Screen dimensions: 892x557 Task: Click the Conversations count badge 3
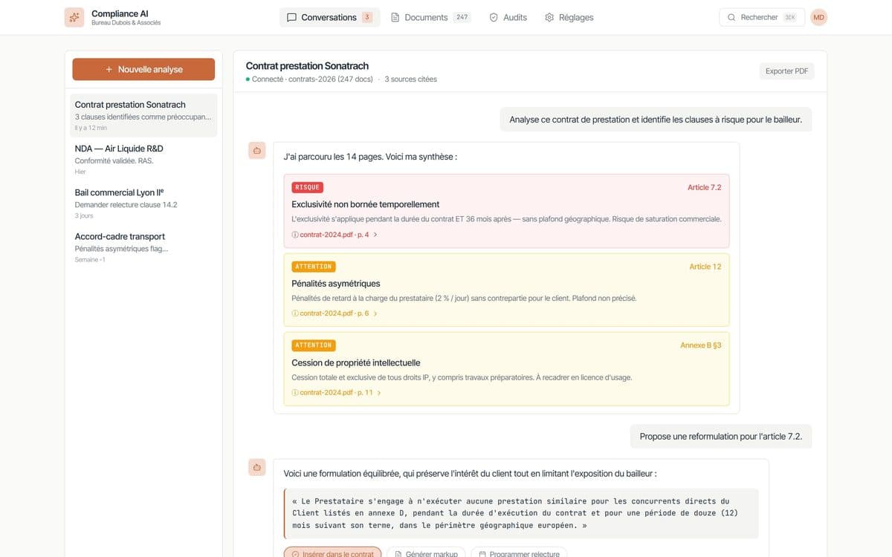click(367, 17)
